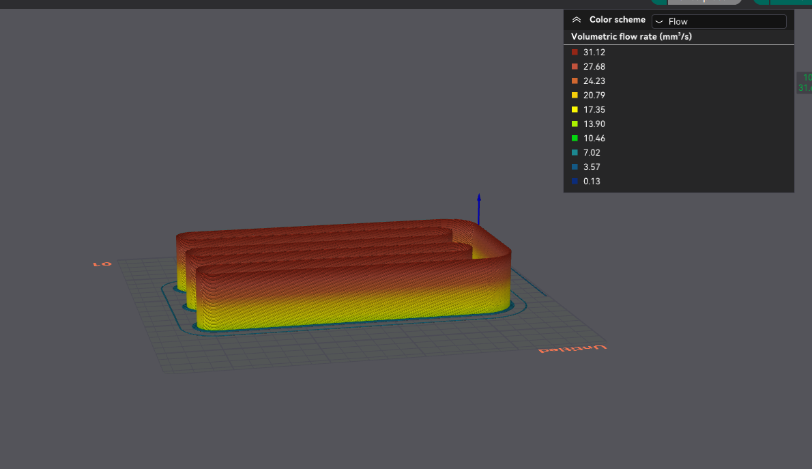812x469 pixels.
Task: Click the 3.57 blue color swatch
Action: click(575, 167)
